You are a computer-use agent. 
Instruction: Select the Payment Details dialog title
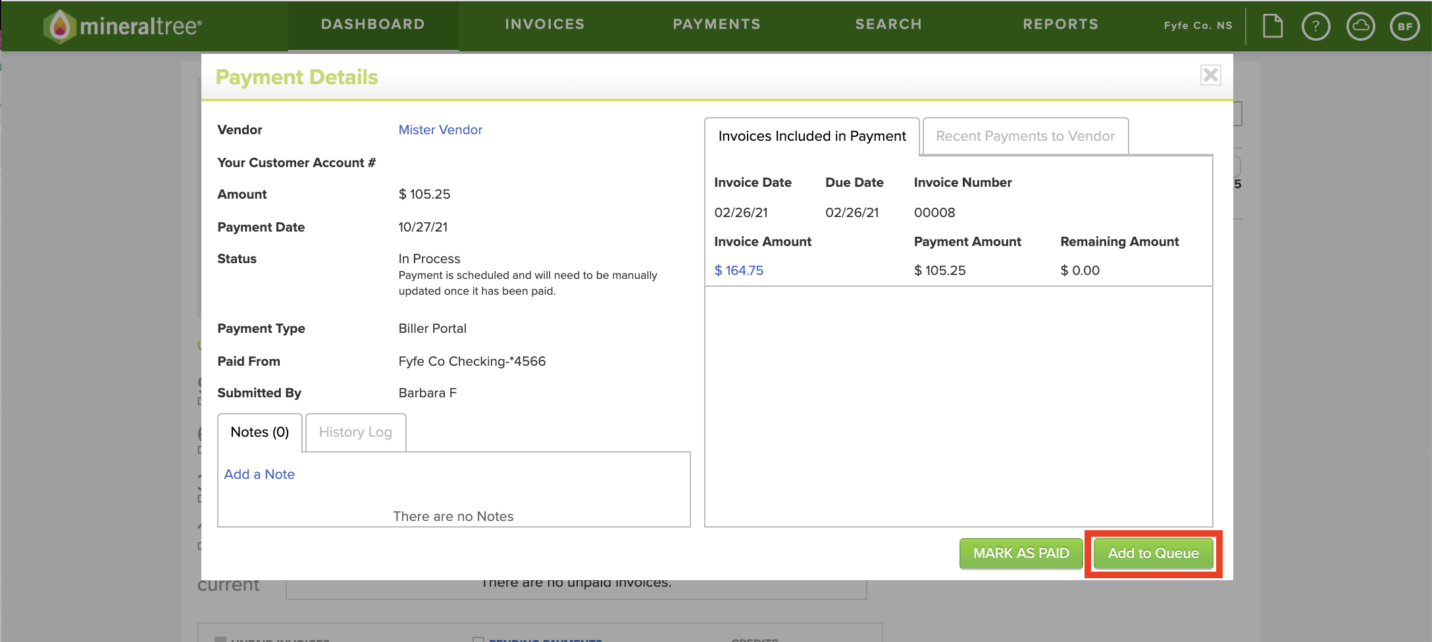tap(297, 77)
